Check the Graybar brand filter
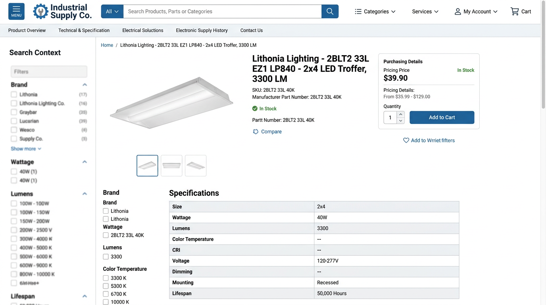 pos(14,112)
